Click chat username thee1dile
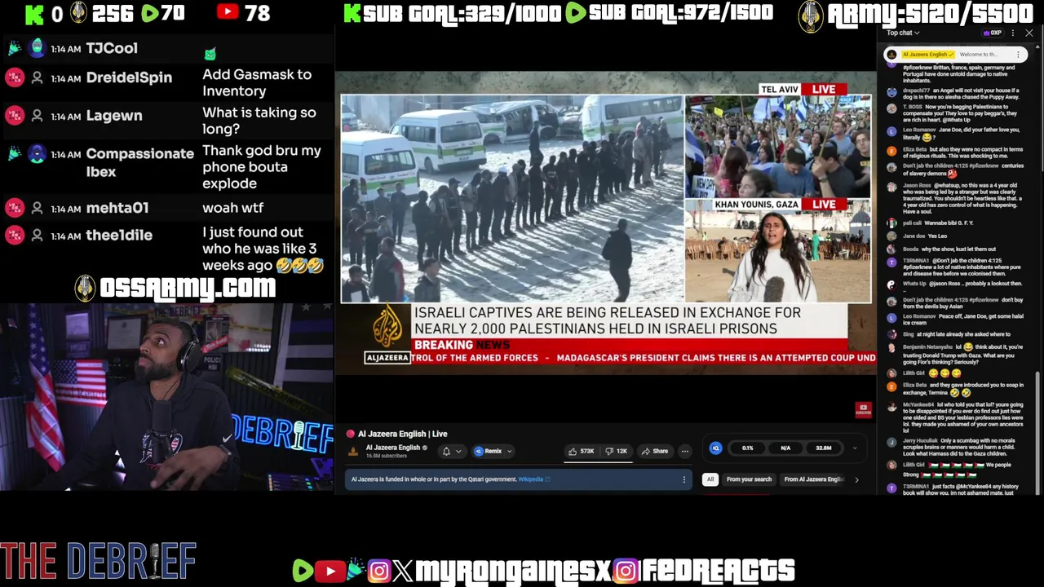The image size is (1044, 587). (x=119, y=235)
